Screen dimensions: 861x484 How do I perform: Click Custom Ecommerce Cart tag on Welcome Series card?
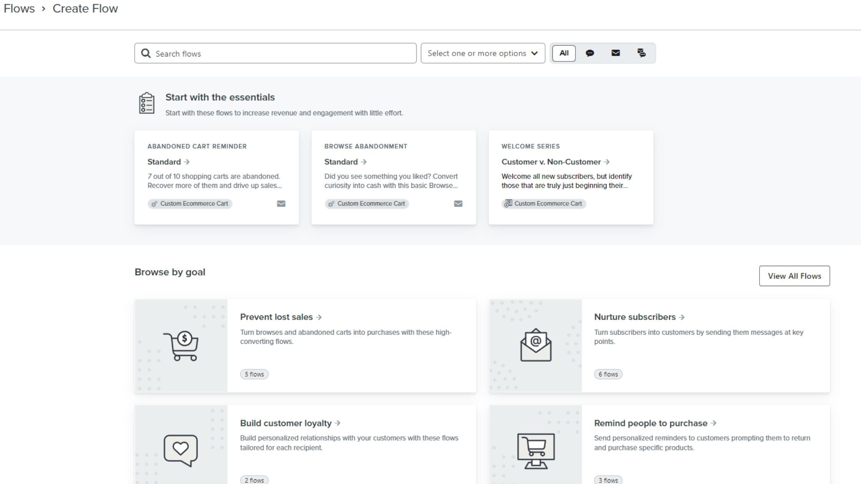544,204
